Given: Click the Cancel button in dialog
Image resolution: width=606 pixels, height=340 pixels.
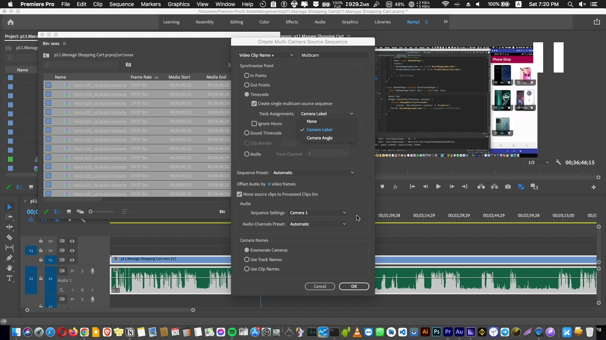Looking at the screenshot, I should coord(320,286).
